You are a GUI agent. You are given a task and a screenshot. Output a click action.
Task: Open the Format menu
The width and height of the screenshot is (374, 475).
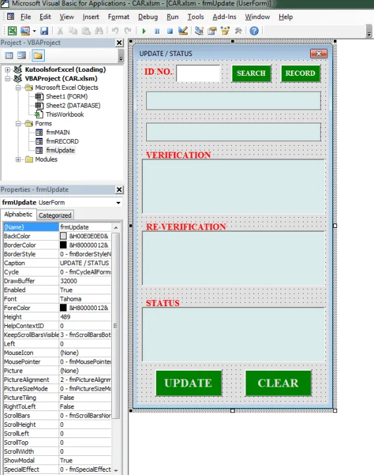119,17
